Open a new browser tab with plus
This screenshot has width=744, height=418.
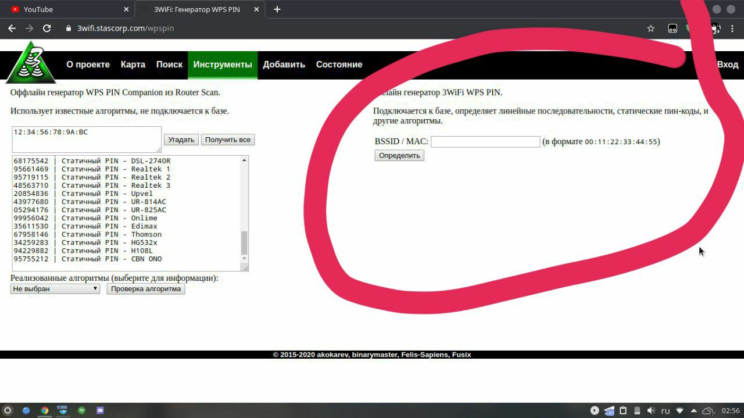[x=277, y=9]
